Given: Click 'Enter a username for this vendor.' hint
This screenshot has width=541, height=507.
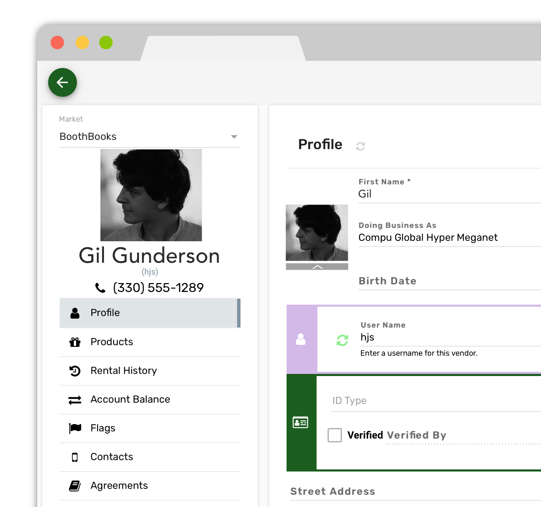Looking at the screenshot, I should point(419,353).
